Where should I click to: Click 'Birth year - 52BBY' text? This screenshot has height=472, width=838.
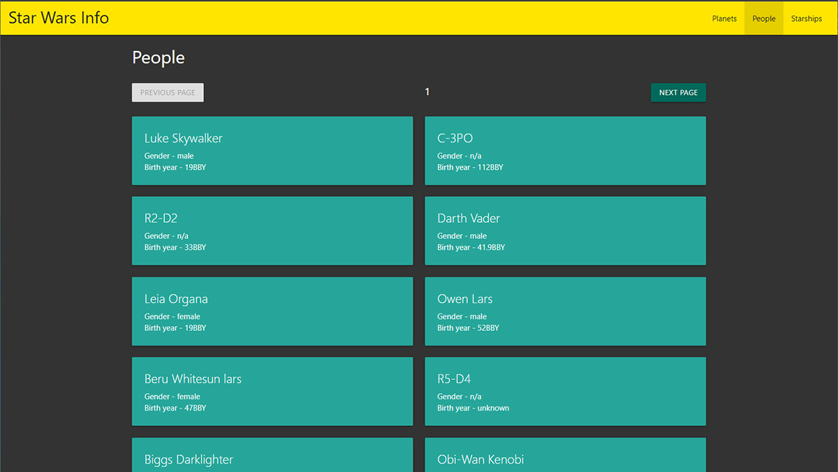pyautogui.click(x=469, y=328)
